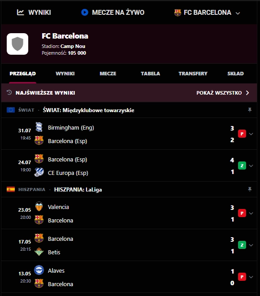
Task: Pin the LaLiga competition
Action: 250,189
